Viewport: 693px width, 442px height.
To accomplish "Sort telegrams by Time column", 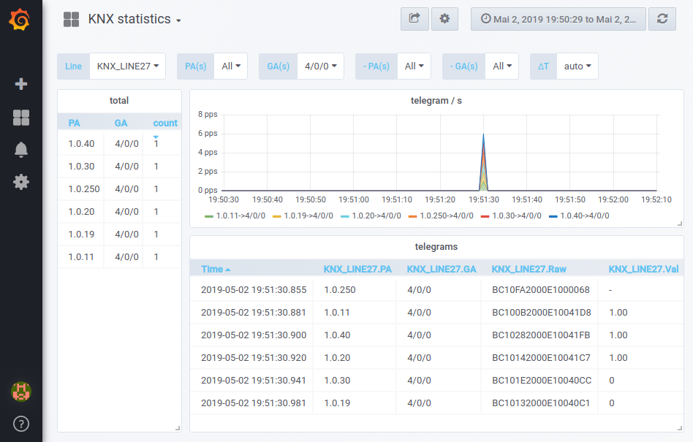I will coord(216,270).
